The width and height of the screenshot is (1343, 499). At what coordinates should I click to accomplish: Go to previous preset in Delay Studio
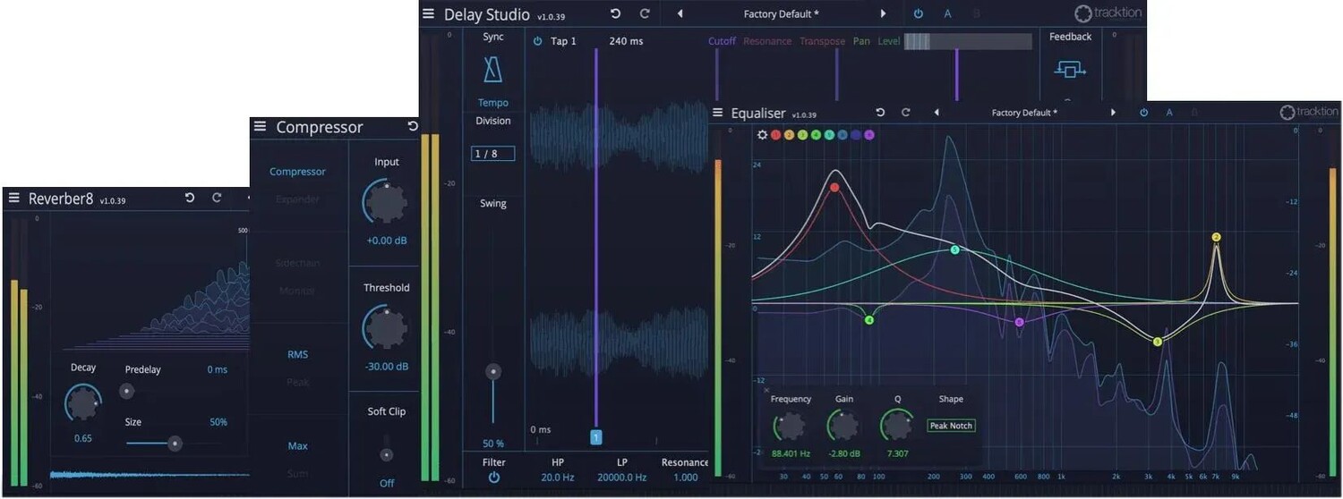[680, 13]
